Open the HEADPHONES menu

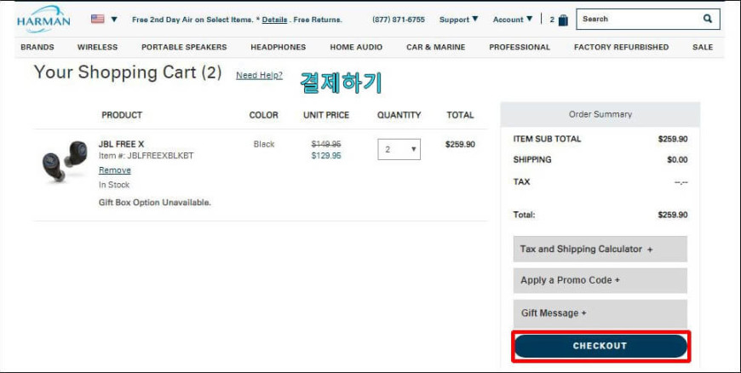278,48
